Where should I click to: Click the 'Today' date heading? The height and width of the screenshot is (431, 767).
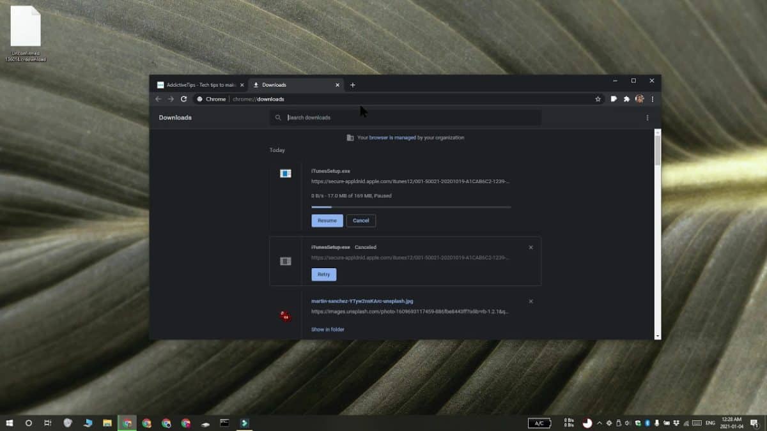tap(277, 150)
